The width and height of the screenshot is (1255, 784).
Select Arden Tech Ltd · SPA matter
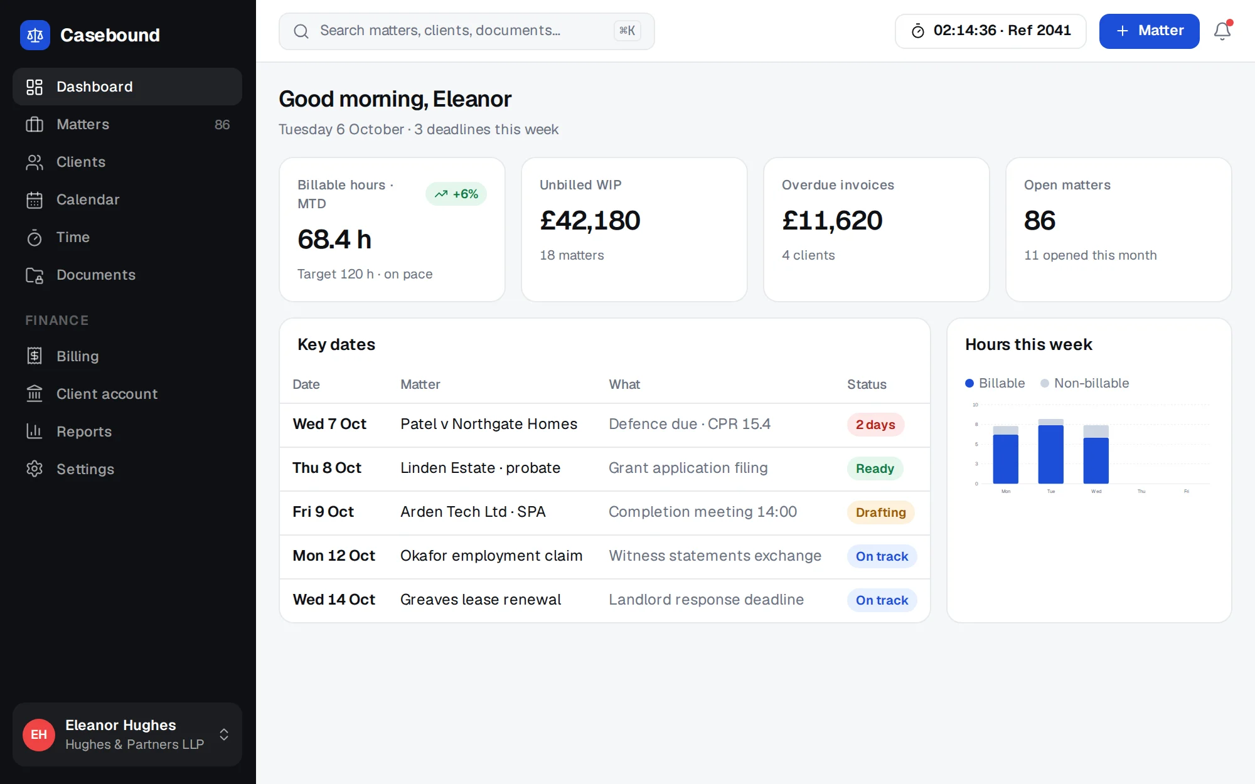tap(473, 512)
